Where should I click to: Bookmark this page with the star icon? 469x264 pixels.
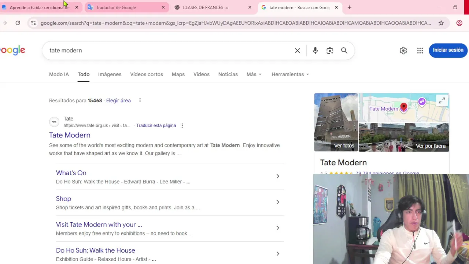coord(441,23)
